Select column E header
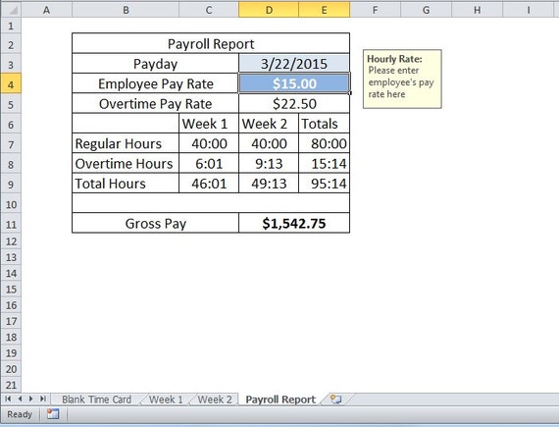This screenshot has width=559, height=427. pyautogui.click(x=324, y=10)
